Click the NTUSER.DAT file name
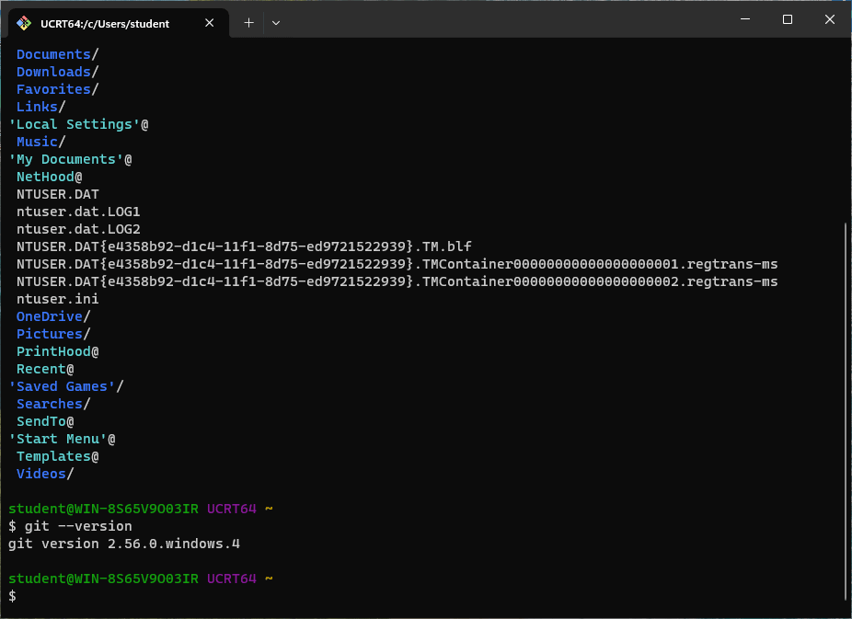The width and height of the screenshot is (852, 619). 58,194
